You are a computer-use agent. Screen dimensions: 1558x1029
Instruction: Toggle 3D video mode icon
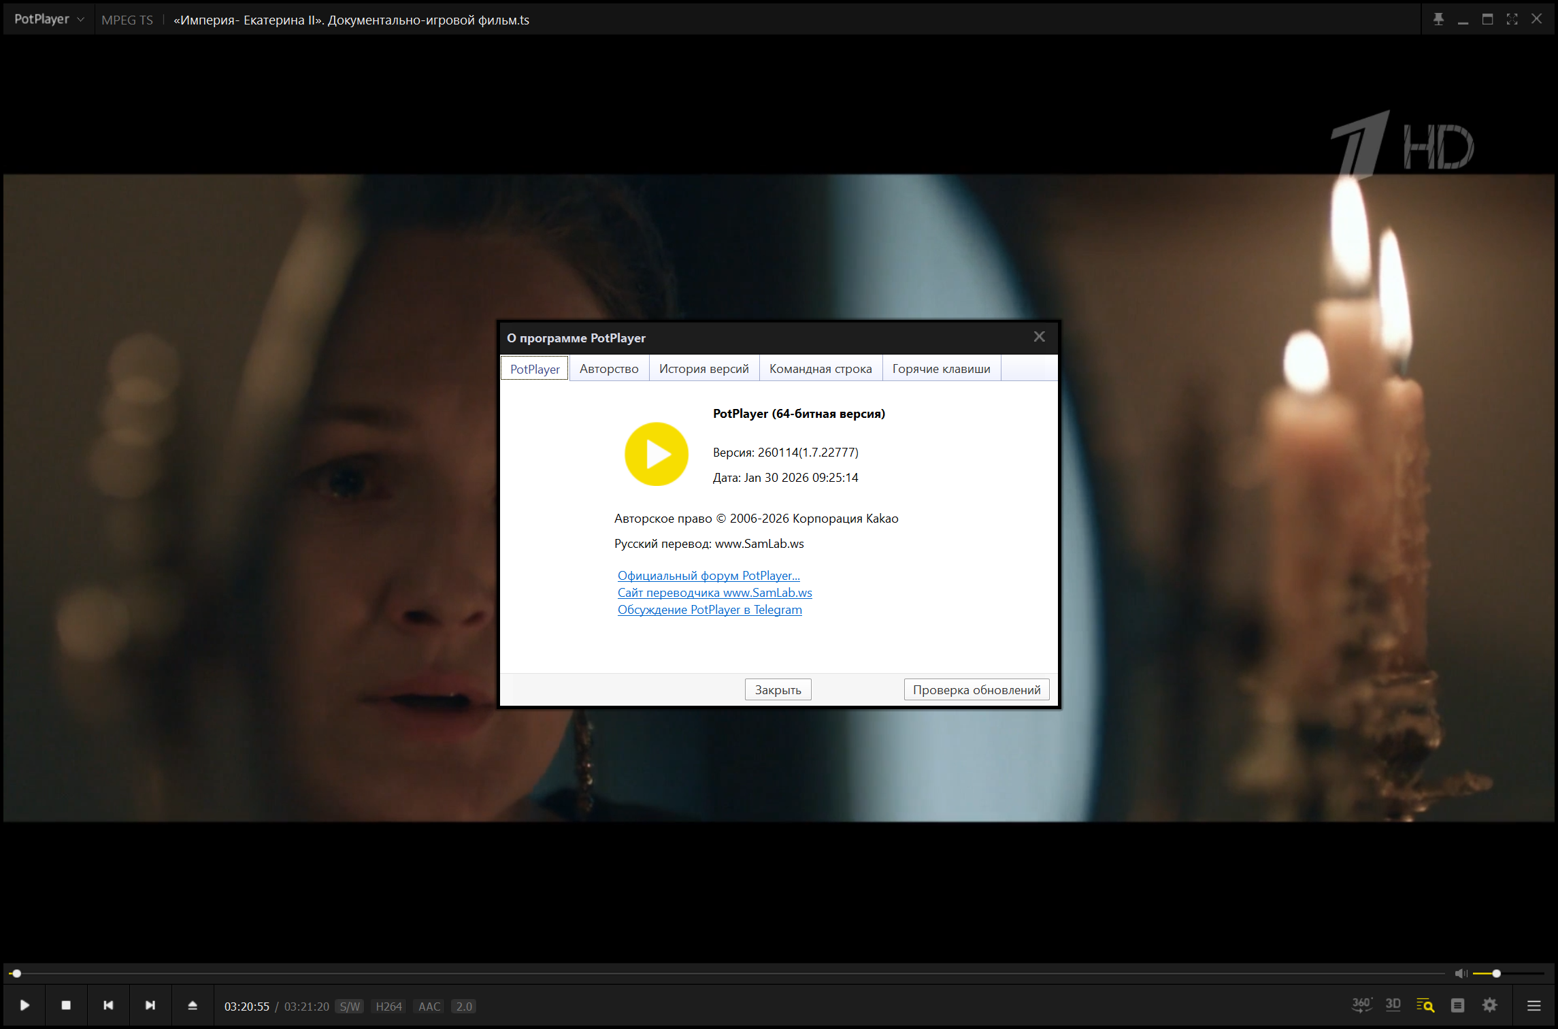pos(1393,1004)
